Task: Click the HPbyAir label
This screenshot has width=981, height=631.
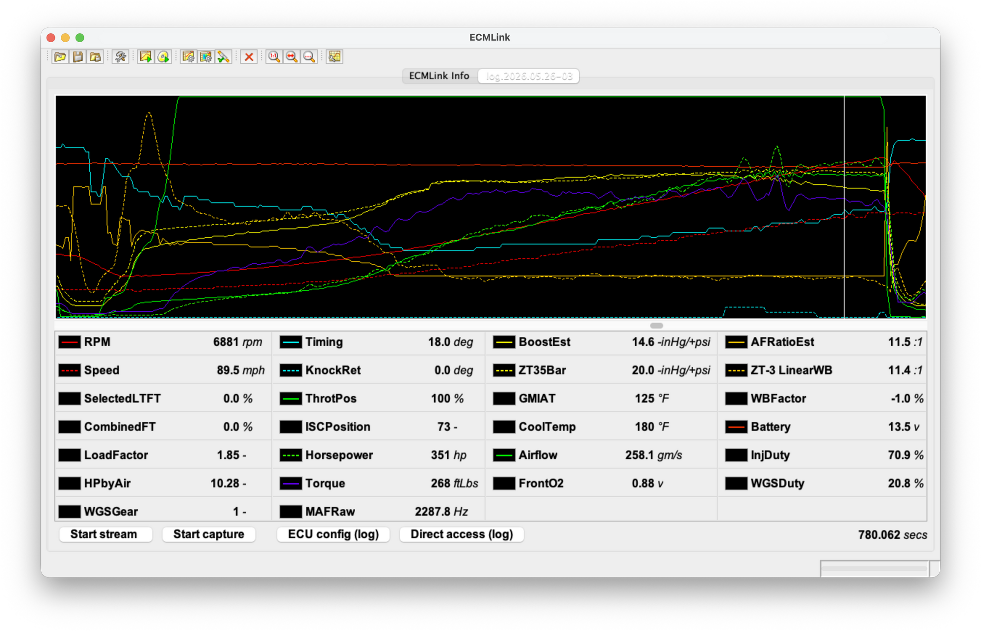Action: pos(107,483)
